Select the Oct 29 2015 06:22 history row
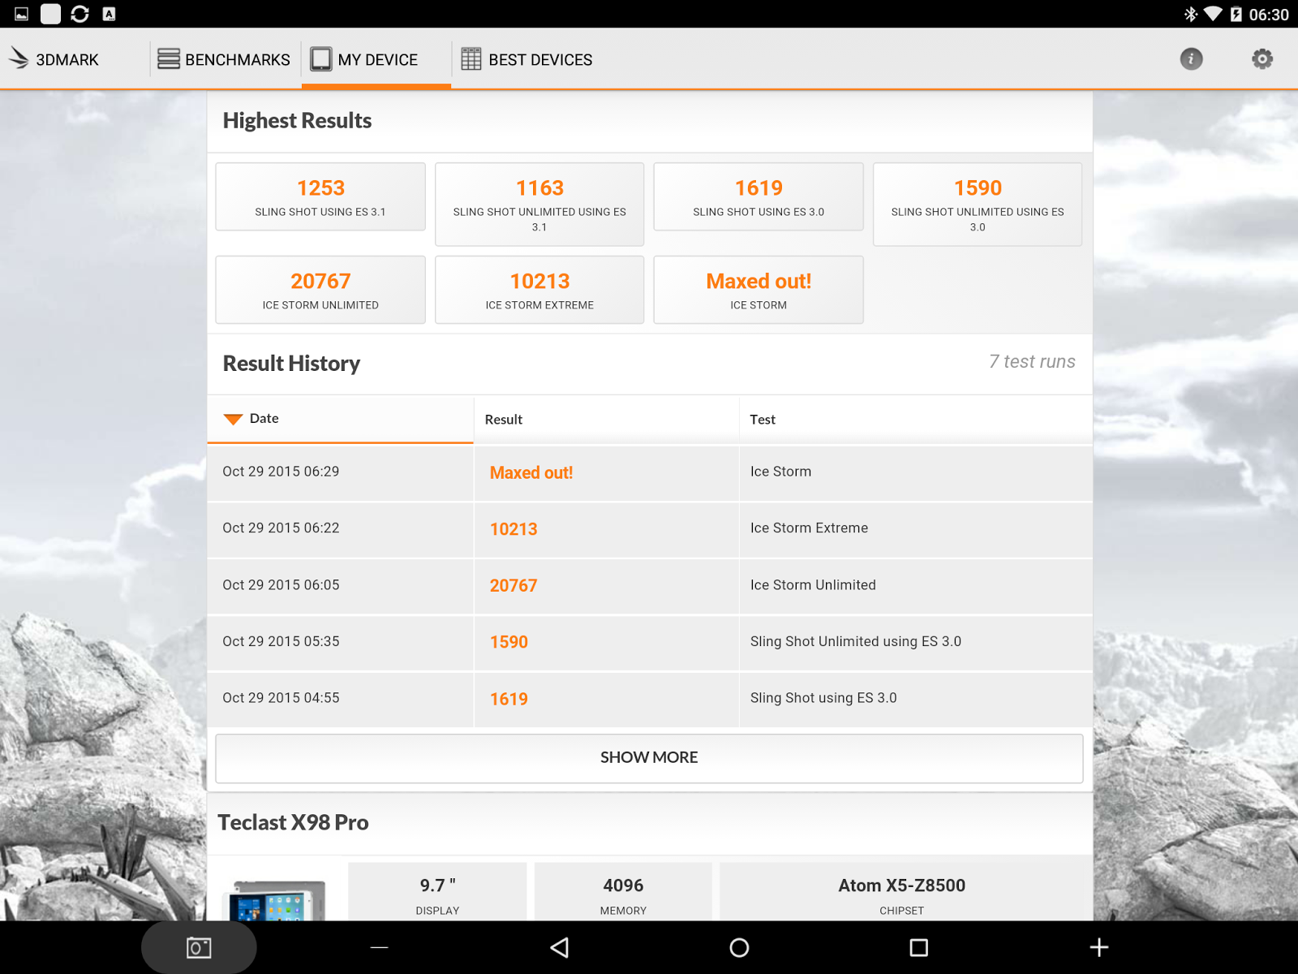Image resolution: width=1298 pixels, height=974 pixels. pyautogui.click(x=650, y=529)
